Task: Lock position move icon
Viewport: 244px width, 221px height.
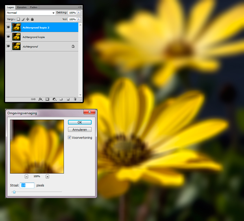Action: pos(28,19)
